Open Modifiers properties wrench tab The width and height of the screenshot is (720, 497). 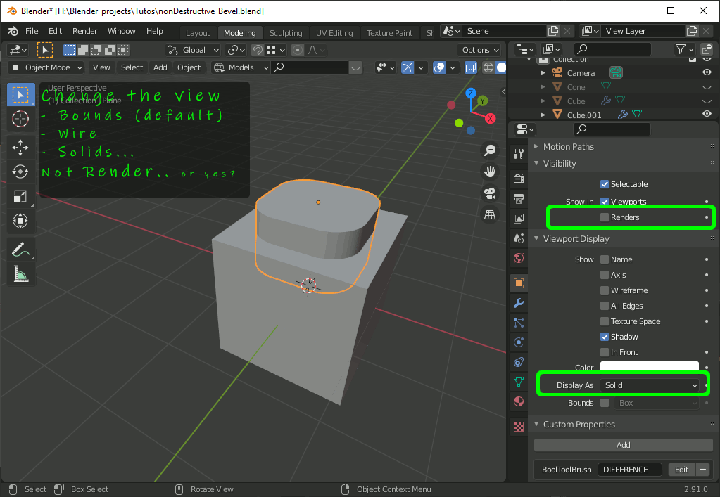click(519, 302)
